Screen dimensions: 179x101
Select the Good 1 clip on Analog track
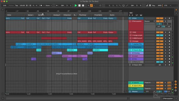(x=57, y=53)
